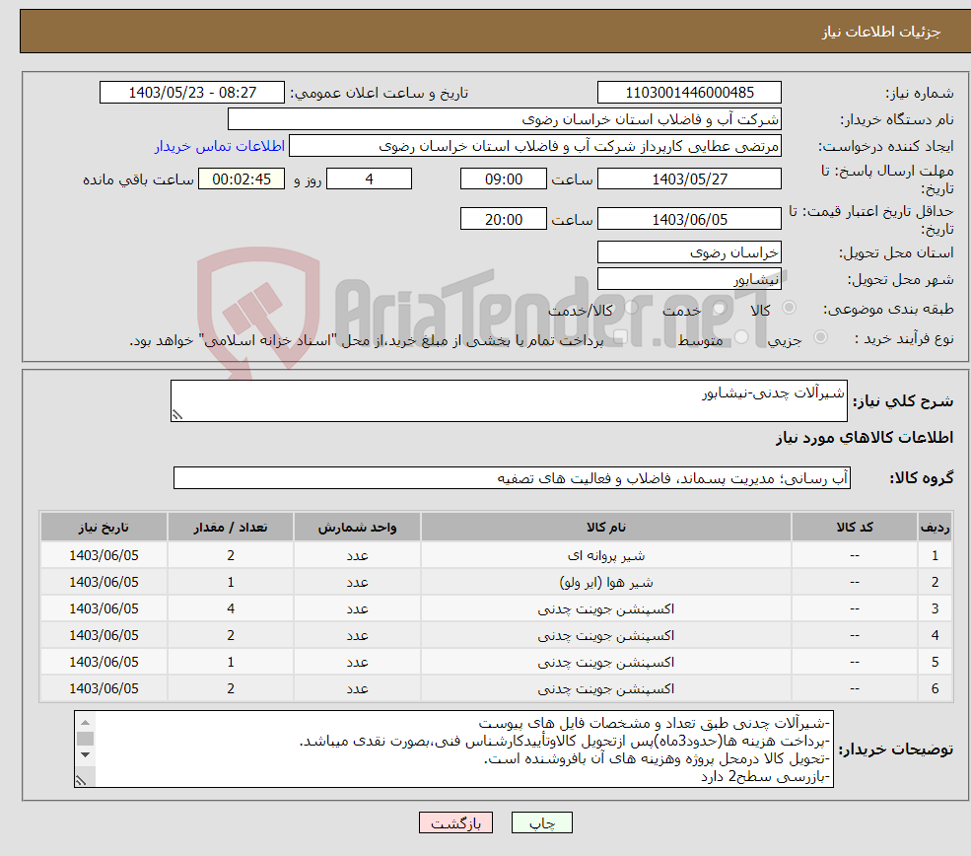The image size is (971, 856).
Task: Click the general description textarea شیرآلات چدنی-نیشابور
Action: pyautogui.click(x=509, y=400)
